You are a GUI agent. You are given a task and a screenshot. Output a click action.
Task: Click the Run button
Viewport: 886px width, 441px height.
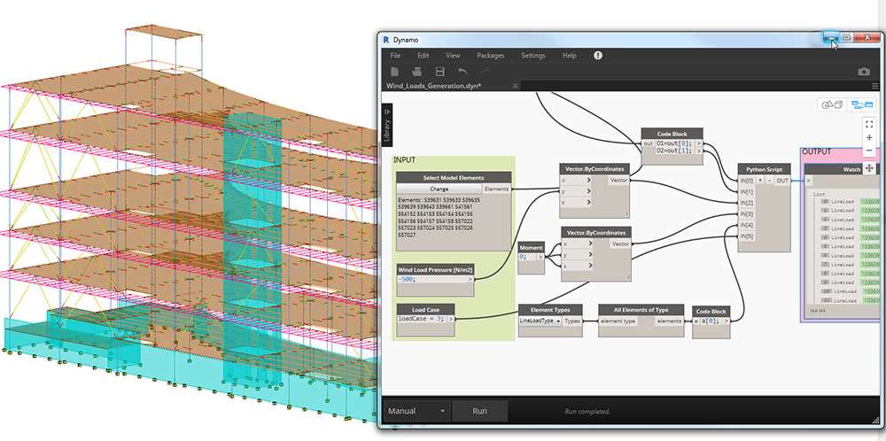click(x=479, y=411)
